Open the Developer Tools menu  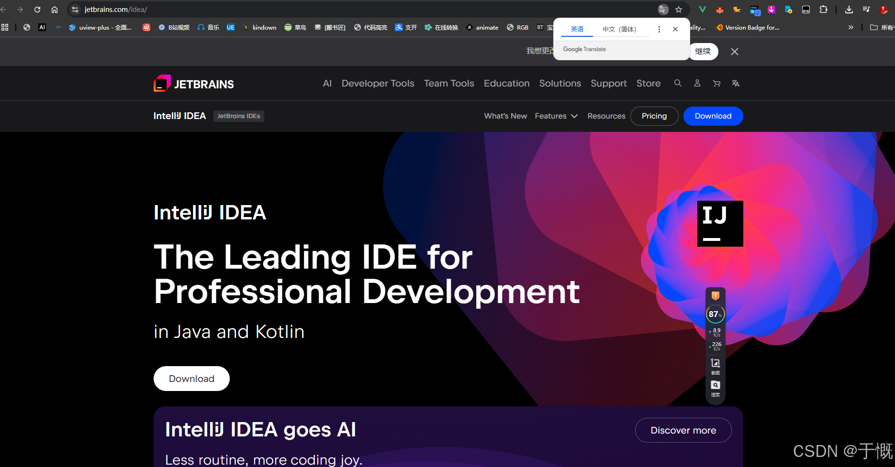pyautogui.click(x=378, y=83)
